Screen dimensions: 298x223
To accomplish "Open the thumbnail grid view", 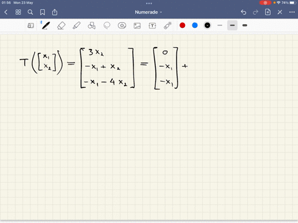I will (x=18, y=12).
